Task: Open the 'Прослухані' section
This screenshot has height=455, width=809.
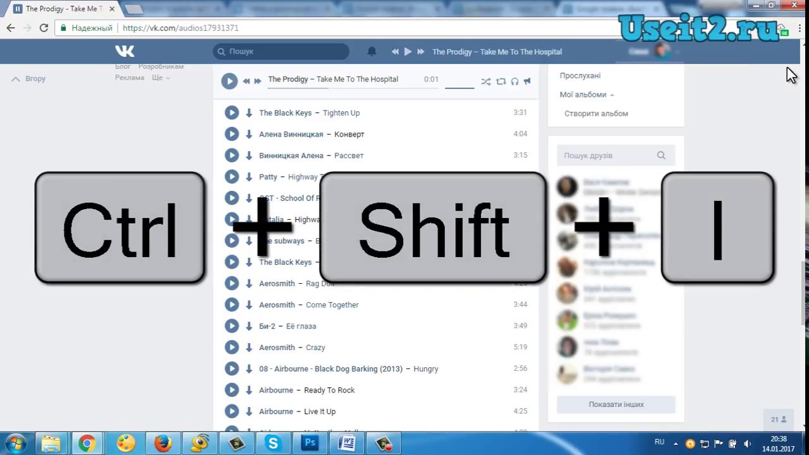Action: (580, 75)
